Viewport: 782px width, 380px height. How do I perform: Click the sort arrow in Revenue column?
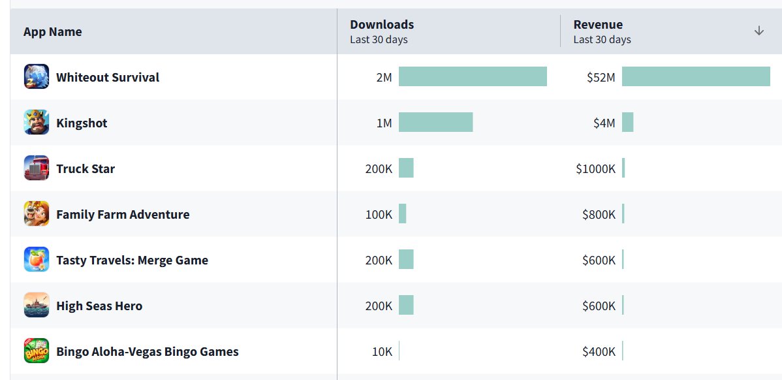[759, 31]
